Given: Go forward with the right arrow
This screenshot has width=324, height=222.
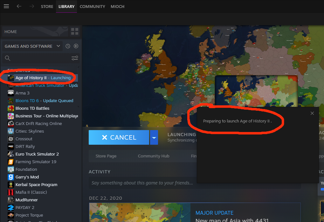Looking at the screenshot, I should coord(31,6).
